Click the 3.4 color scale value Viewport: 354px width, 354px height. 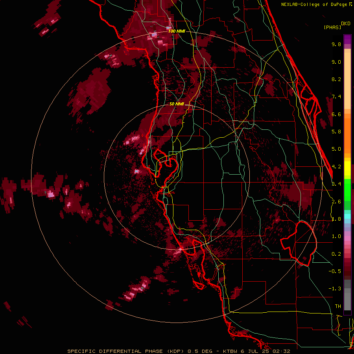[336, 184]
